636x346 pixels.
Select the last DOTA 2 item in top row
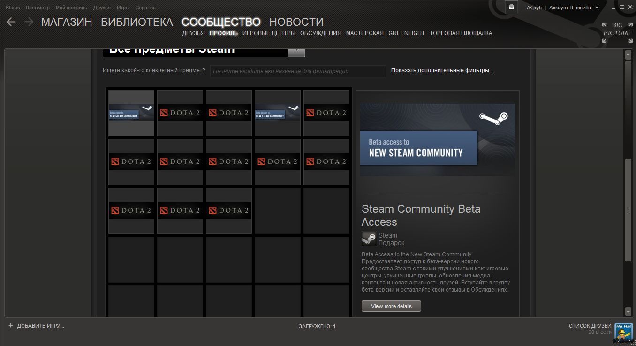pyautogui.click(x=326, y=113)
